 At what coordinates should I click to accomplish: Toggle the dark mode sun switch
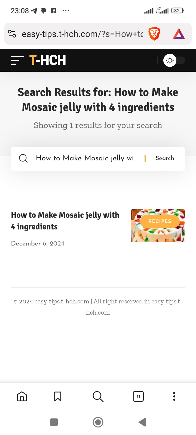pos(174,60)
